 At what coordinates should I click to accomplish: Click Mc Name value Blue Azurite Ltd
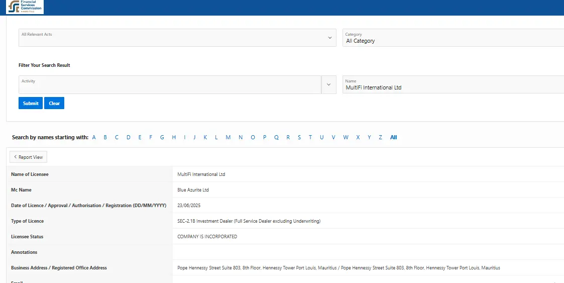(193, 190)
